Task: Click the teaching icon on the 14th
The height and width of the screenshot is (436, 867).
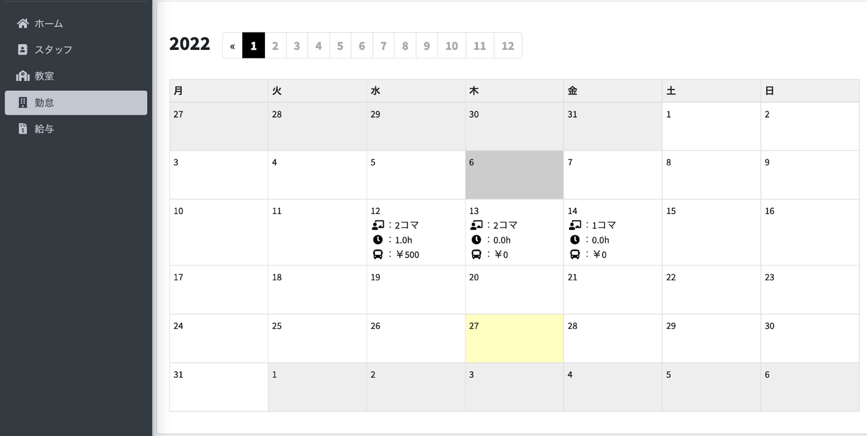Action: [575, 226]
